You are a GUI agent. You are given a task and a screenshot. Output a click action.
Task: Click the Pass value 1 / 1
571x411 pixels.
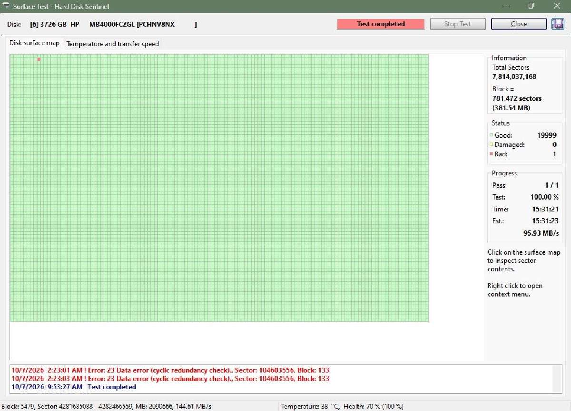[x=551, y=185]
